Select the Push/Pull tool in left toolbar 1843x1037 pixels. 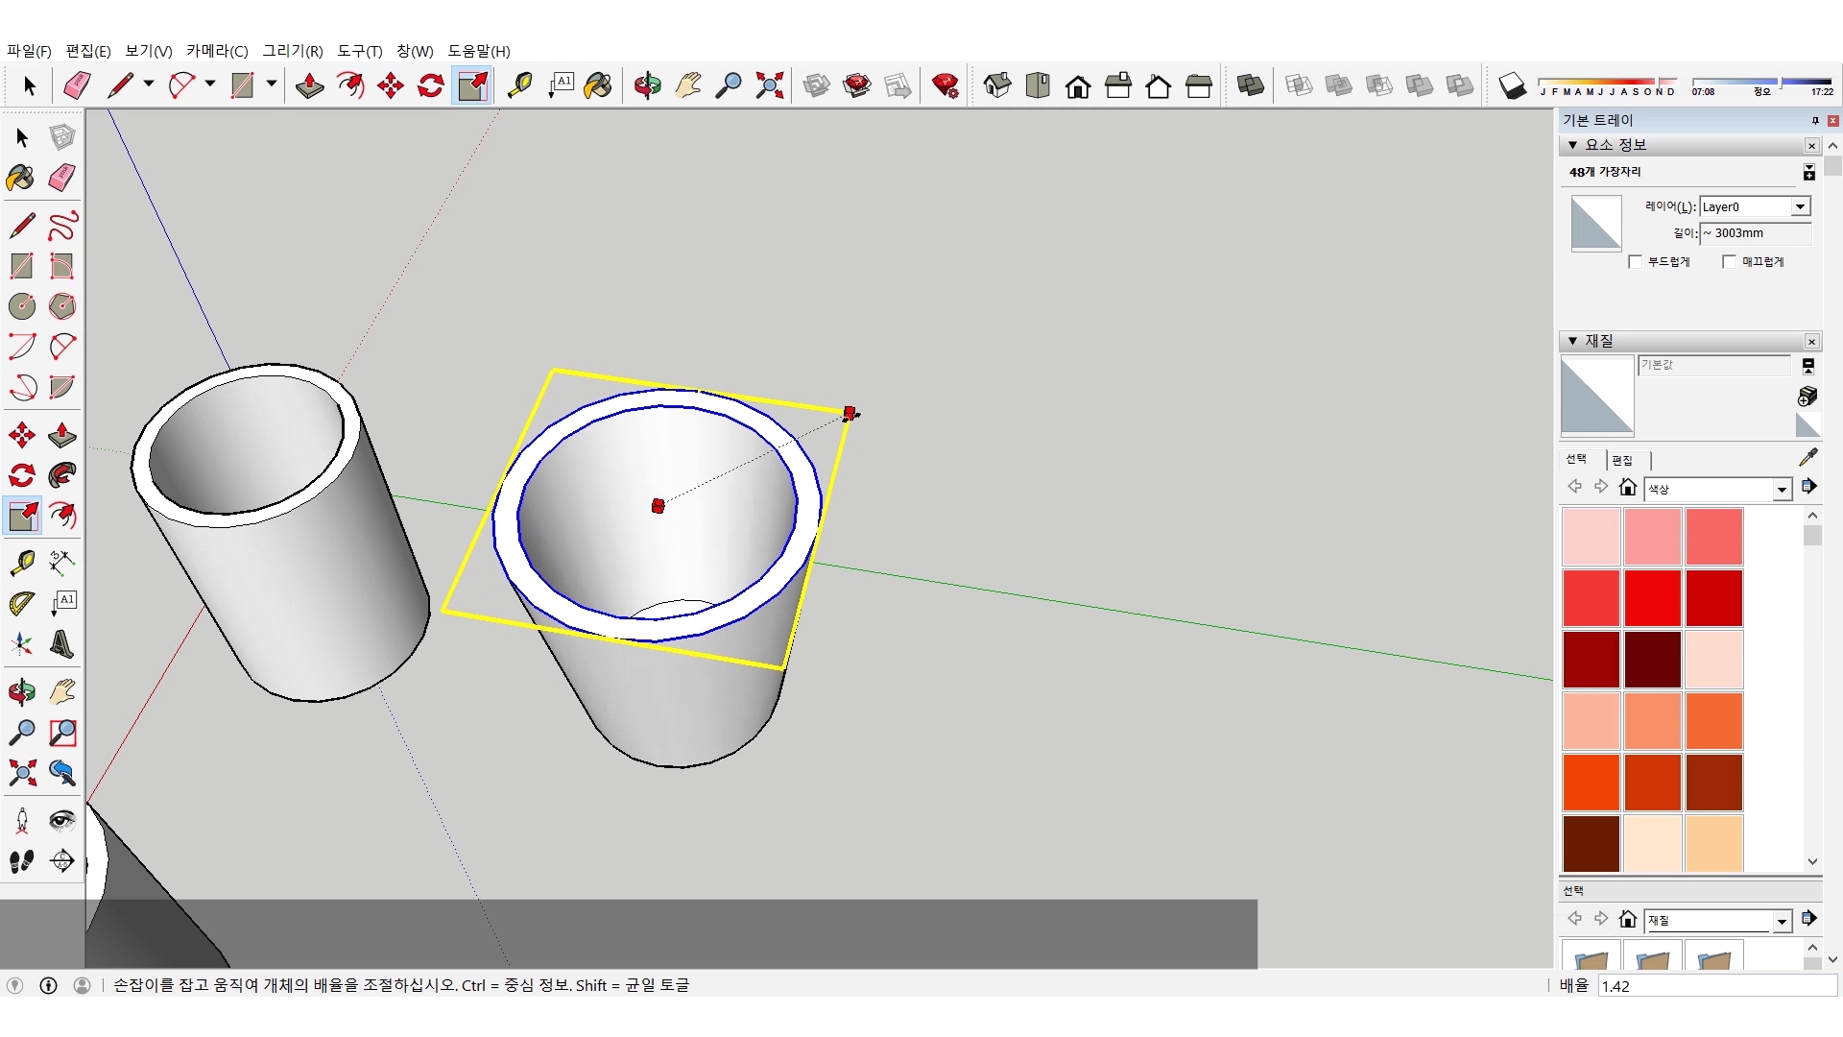click(62, 435)
